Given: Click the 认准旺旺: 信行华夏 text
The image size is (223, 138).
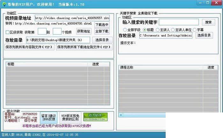Looking at the screenshot, I should tap(21, 121).
